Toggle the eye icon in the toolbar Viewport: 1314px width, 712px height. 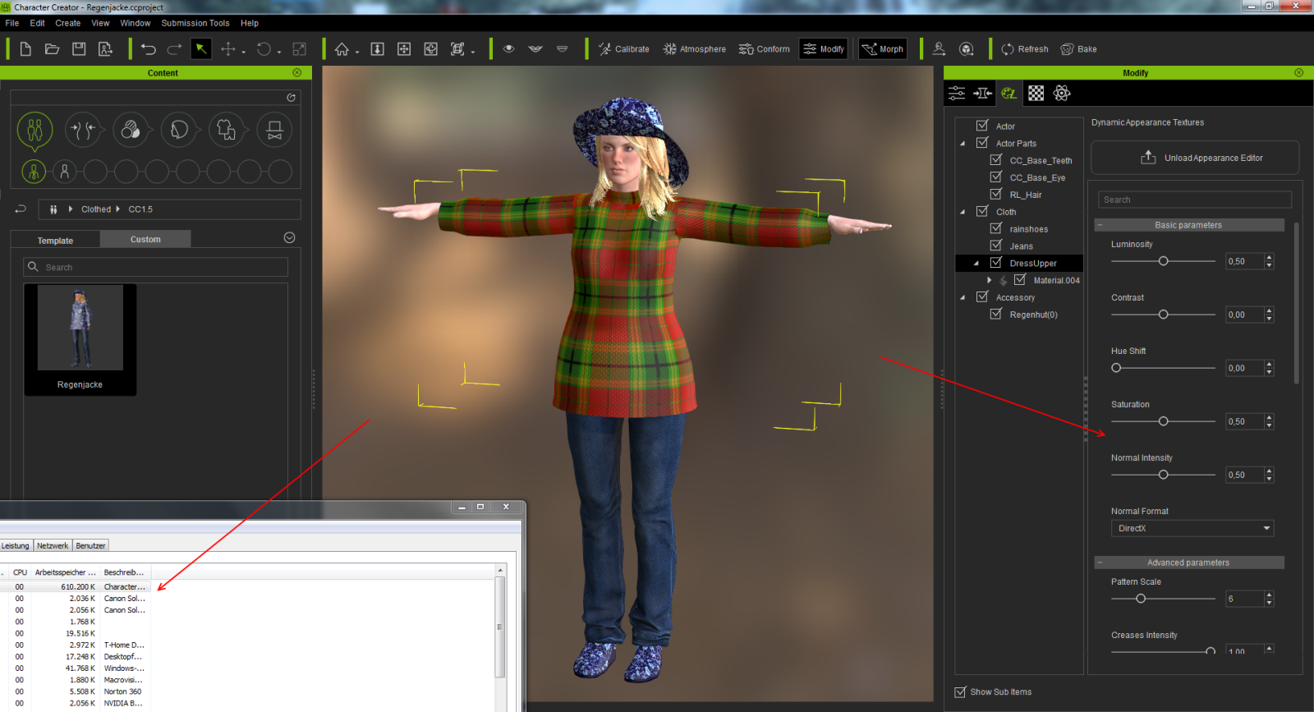click(509, 49)
